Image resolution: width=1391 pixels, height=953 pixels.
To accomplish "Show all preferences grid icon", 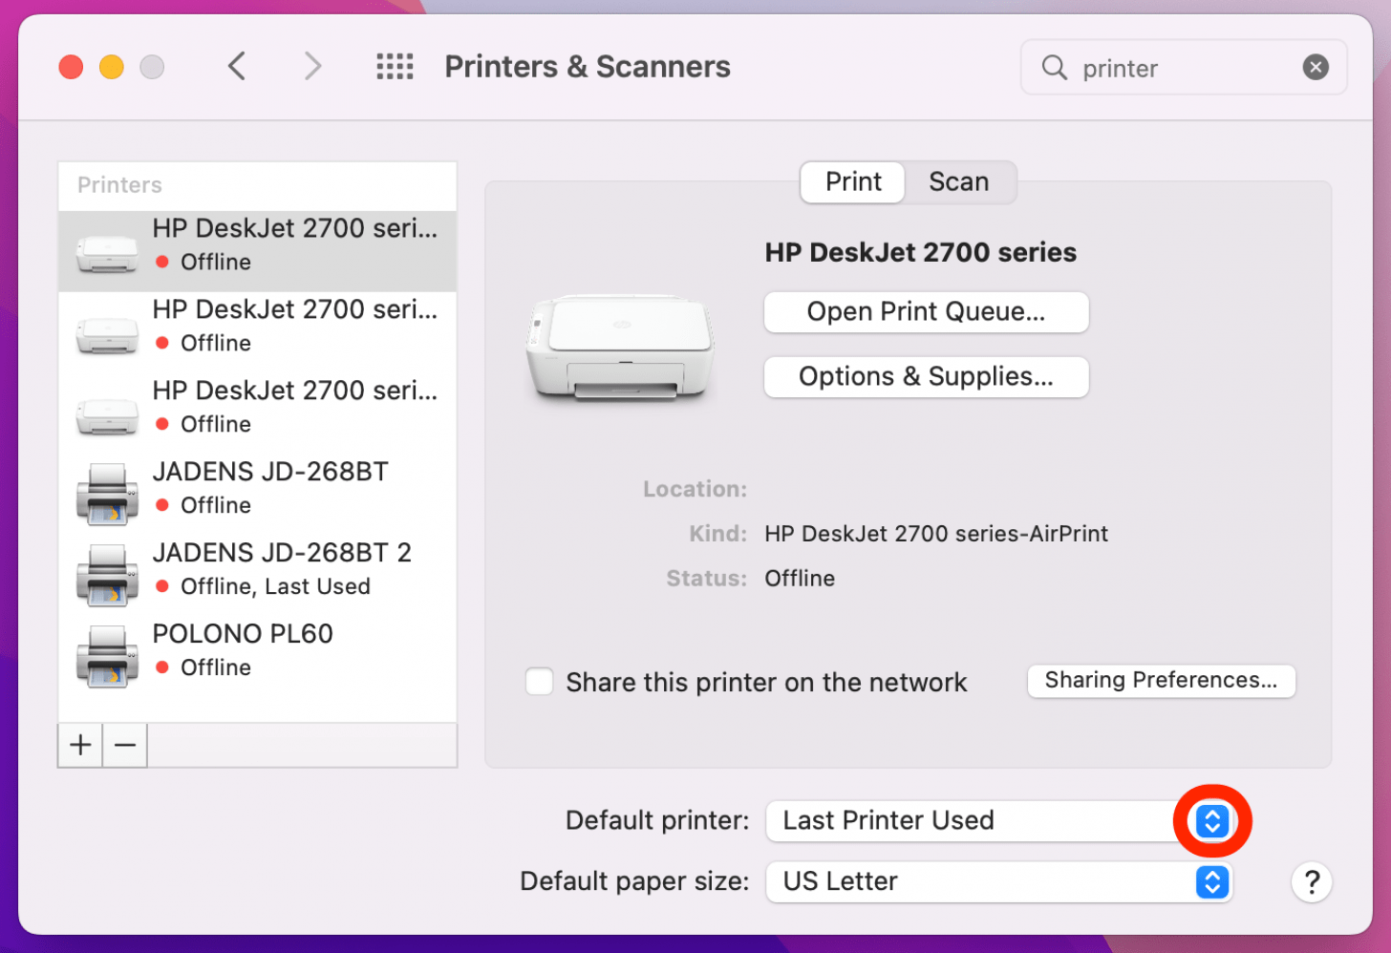I will pyautogui.click(x=395, y=67).
